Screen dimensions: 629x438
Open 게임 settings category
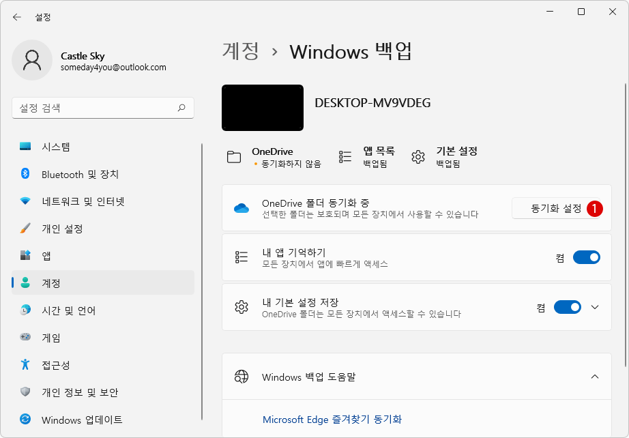pos(103,337)
